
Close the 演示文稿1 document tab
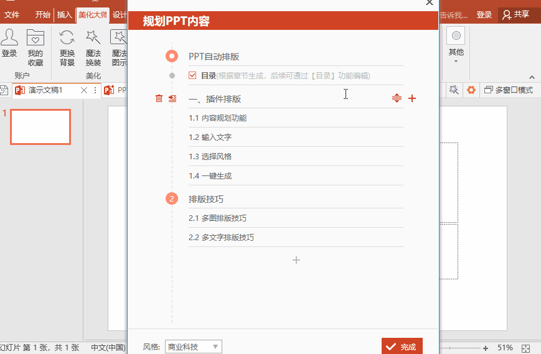click(x=84, y=90)
